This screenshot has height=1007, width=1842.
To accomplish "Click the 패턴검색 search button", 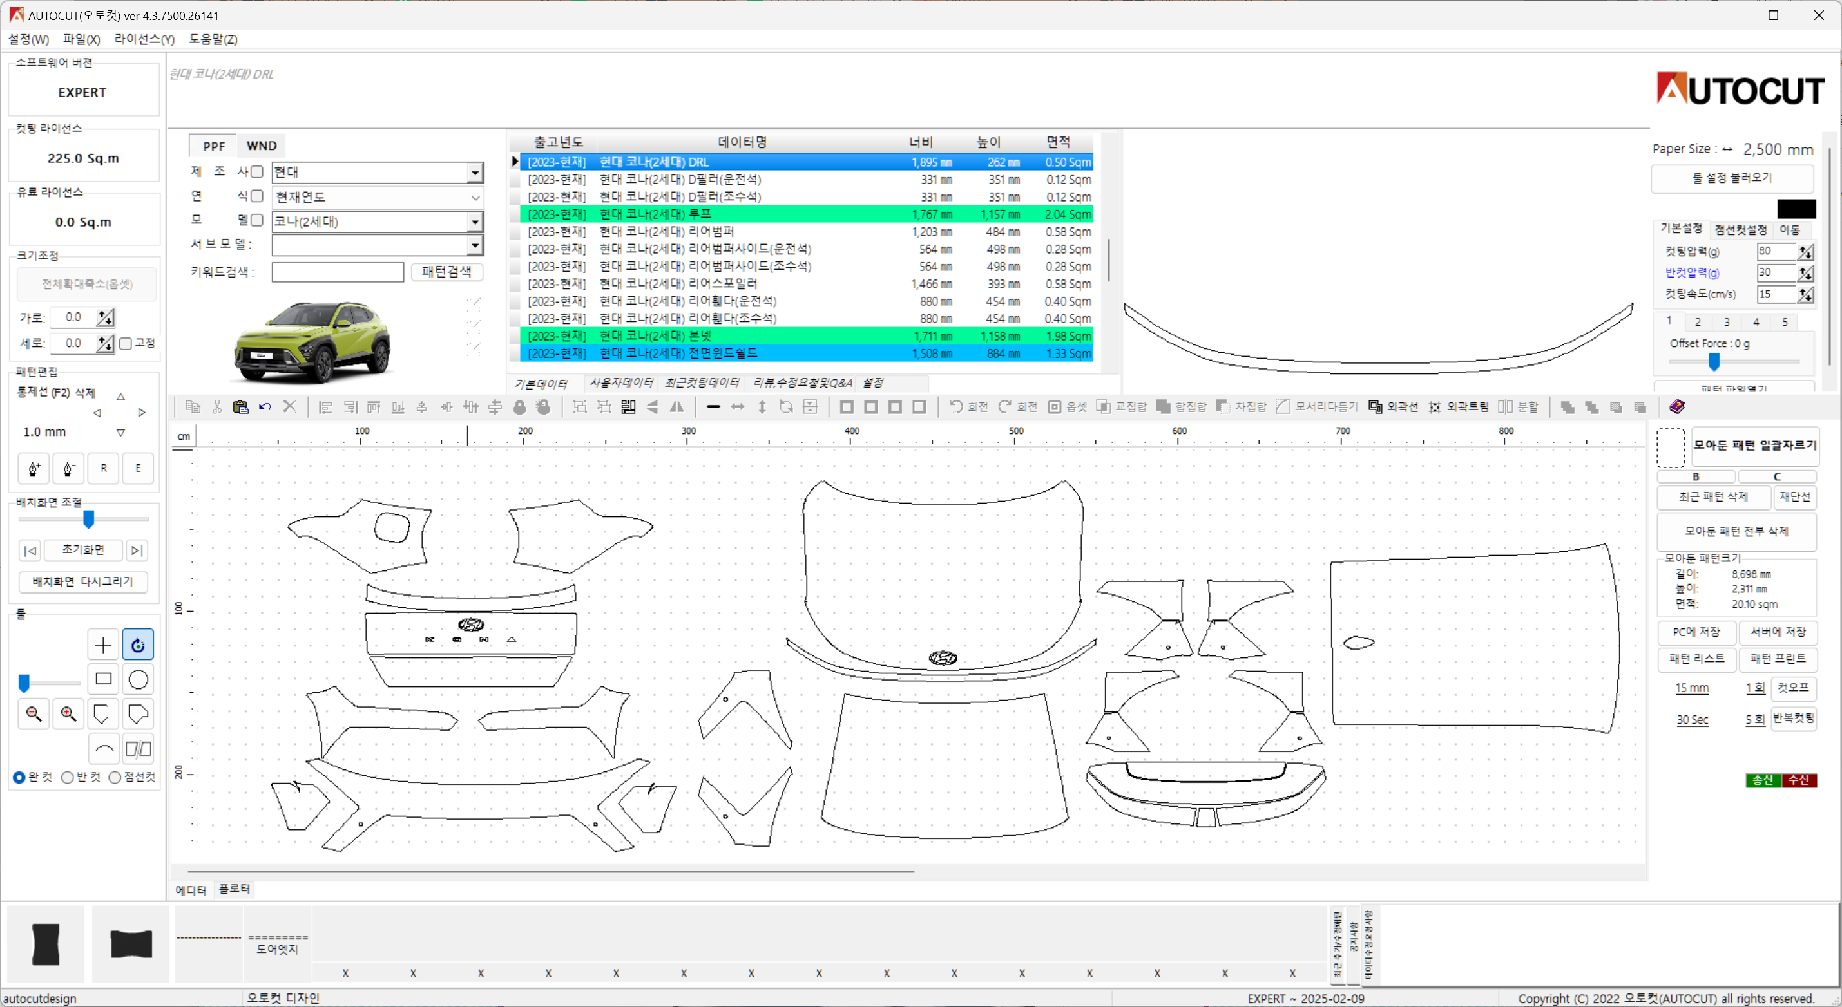I will click(x=446, y=272).
